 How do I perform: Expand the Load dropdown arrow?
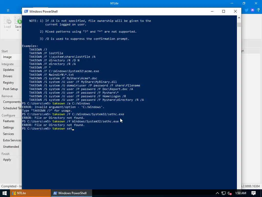pos(7,30)
